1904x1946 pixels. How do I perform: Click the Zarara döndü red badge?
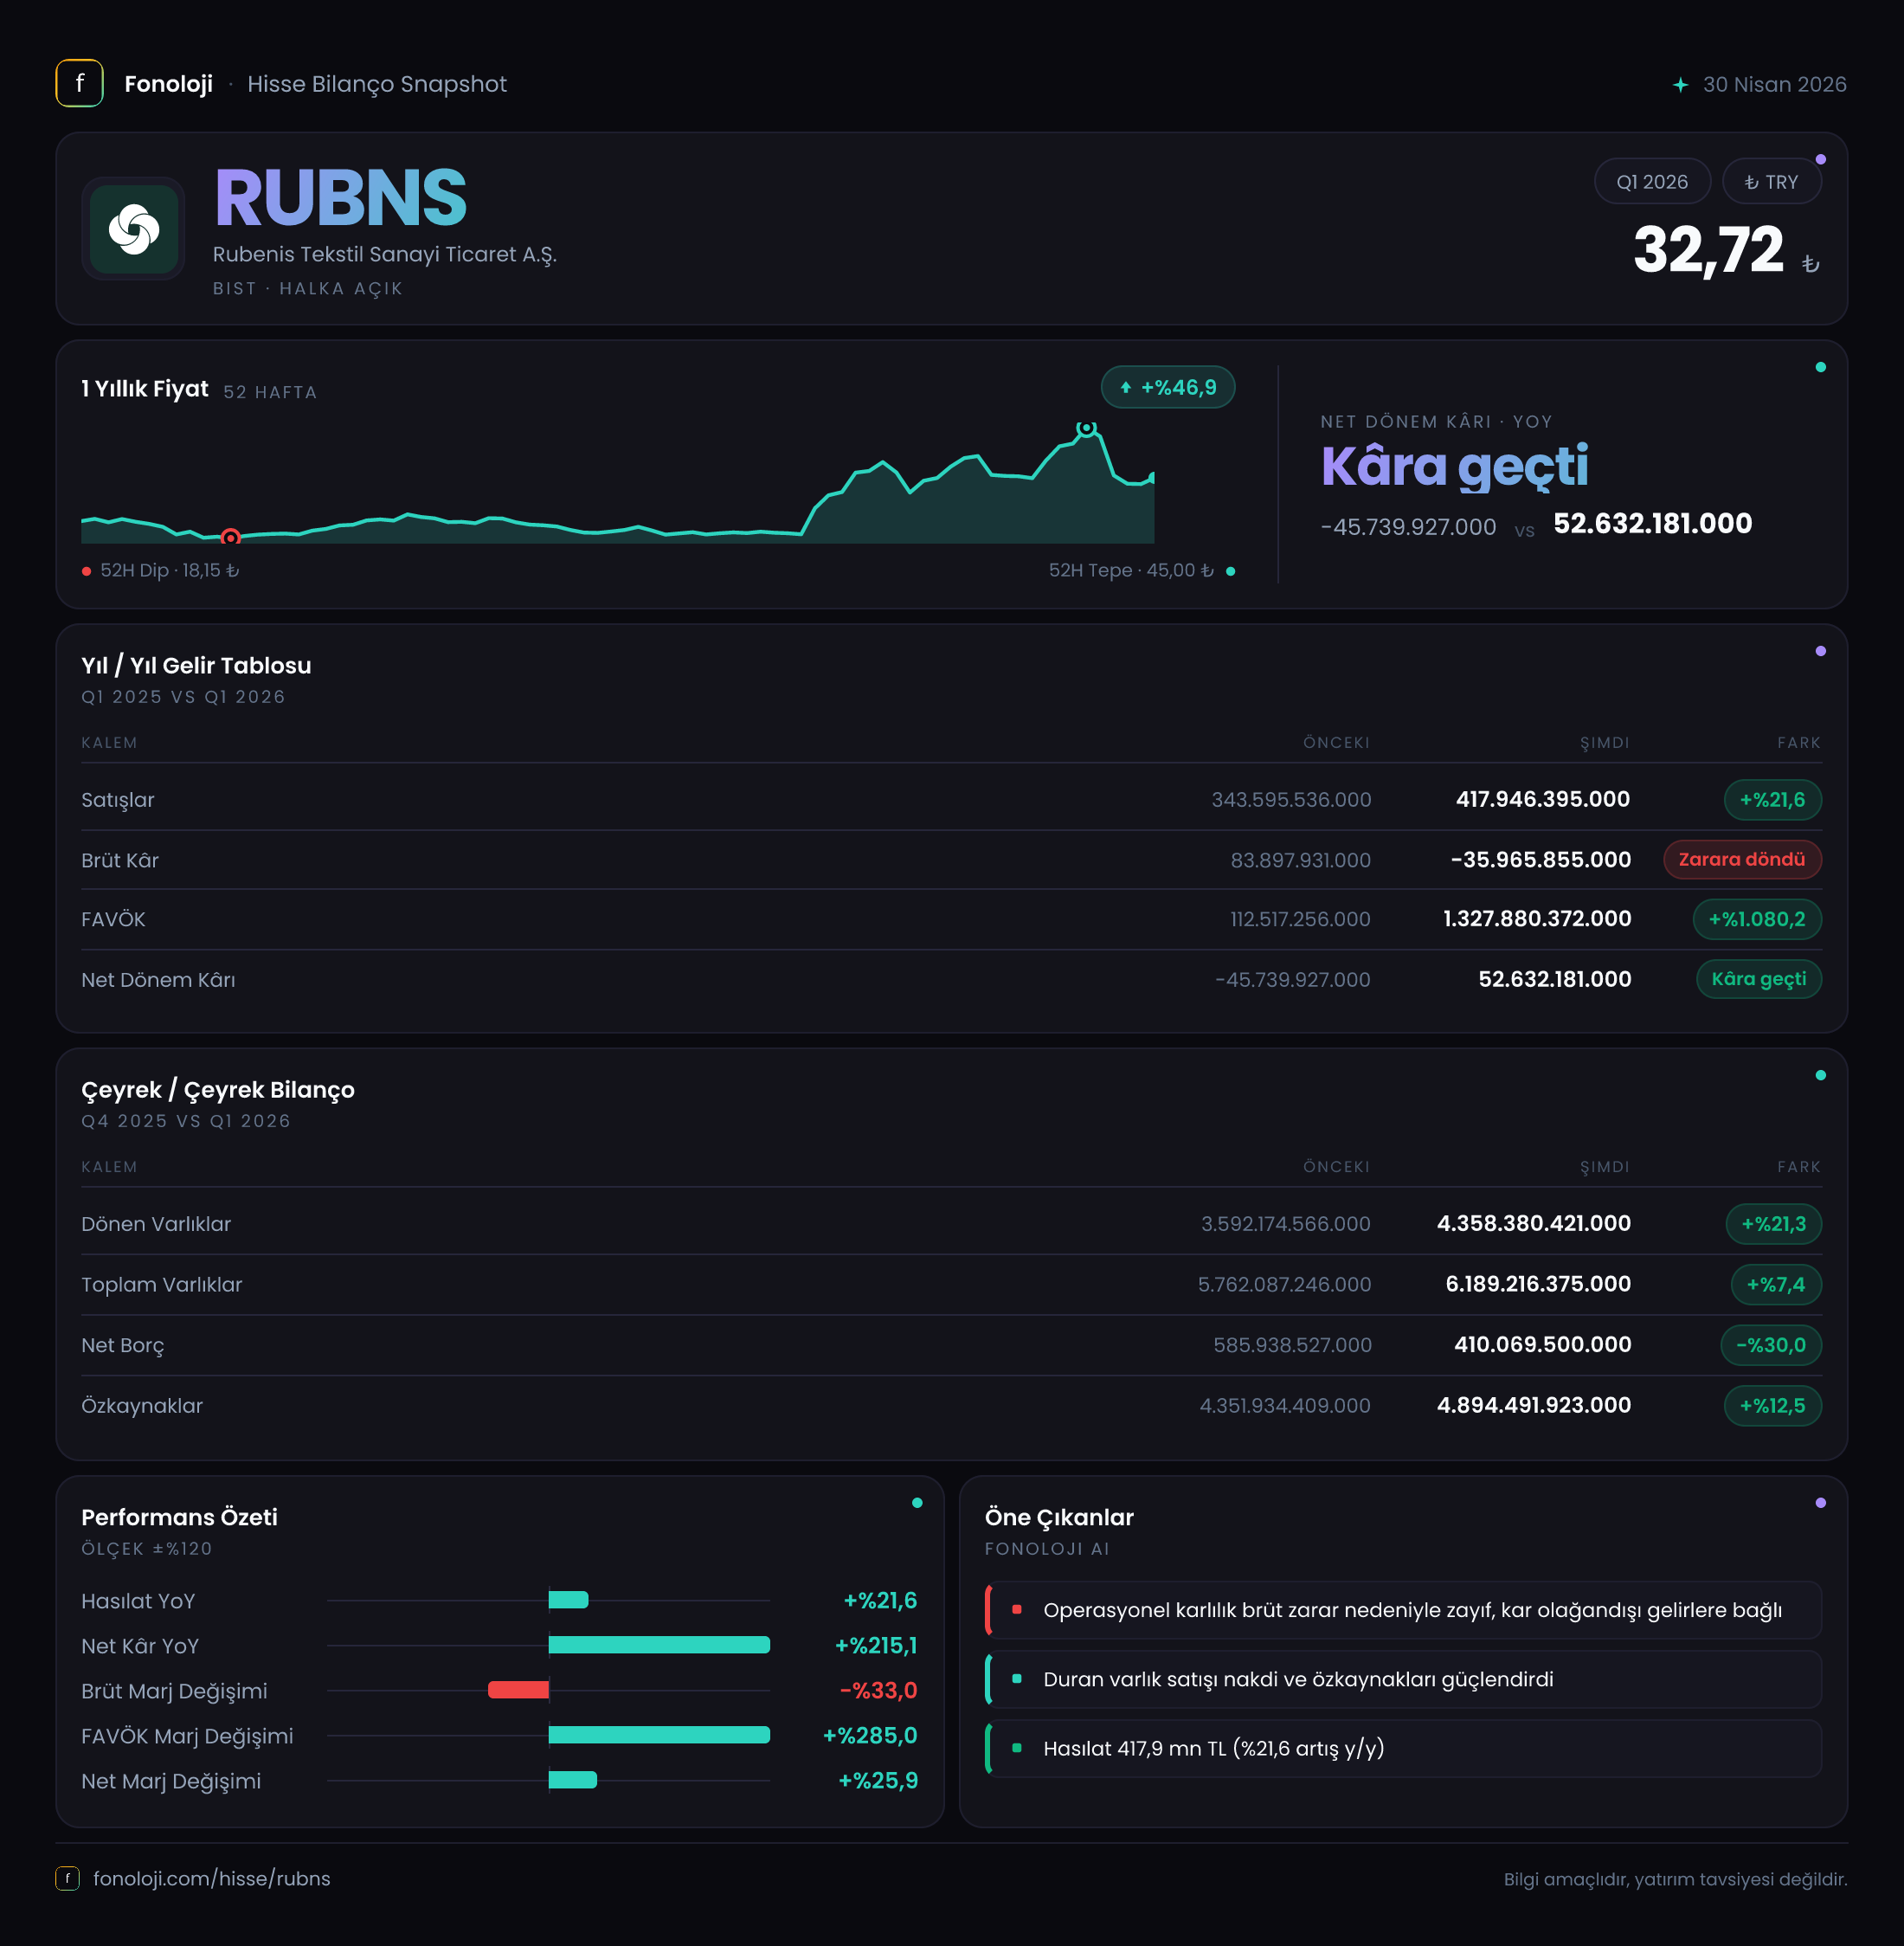(x=1742, y=859)
